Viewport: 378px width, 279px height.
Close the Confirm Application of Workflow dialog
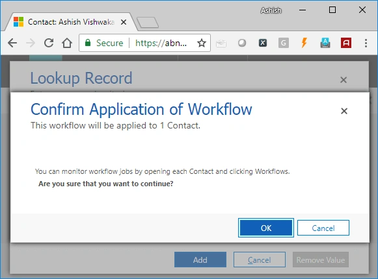pos(344,111)
